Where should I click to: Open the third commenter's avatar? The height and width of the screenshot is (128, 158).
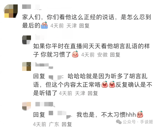(27, 66)
